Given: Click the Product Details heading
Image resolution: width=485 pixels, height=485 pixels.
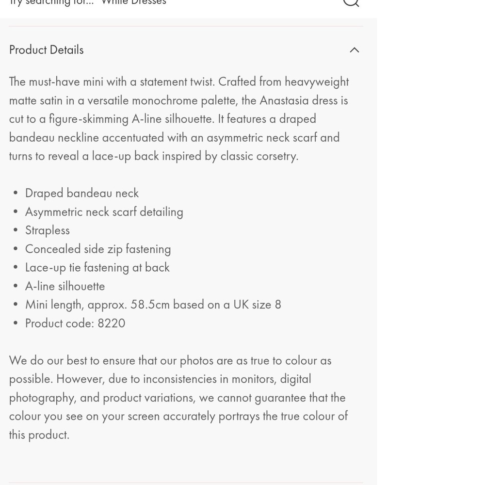Looking at the screenshot, I should (47, 50).
